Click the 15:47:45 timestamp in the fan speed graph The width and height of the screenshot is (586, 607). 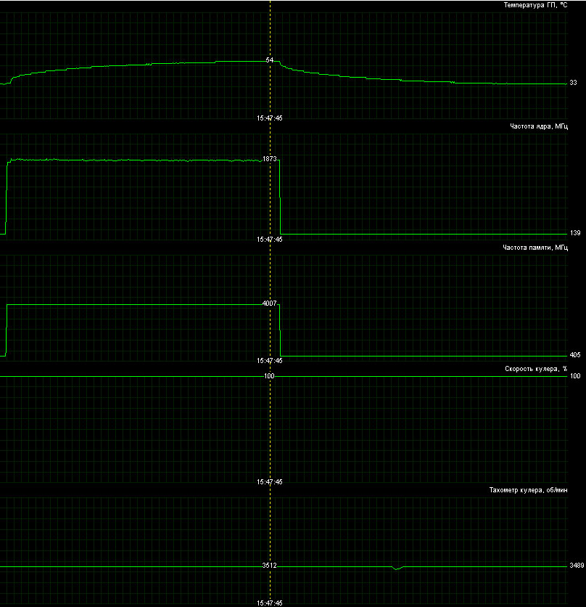pos(270,482)
